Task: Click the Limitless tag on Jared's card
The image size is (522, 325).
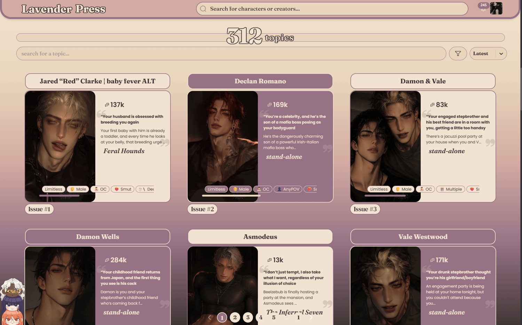Action: (54, 189)
